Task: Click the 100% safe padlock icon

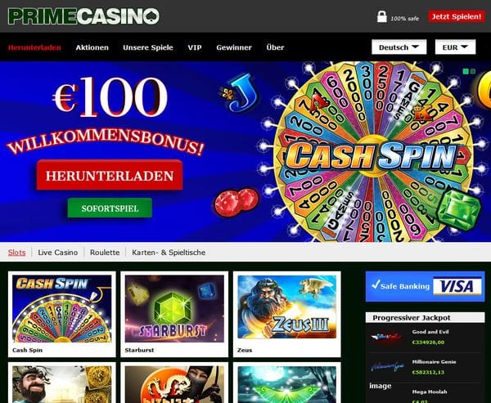Action: click(381, 17)
